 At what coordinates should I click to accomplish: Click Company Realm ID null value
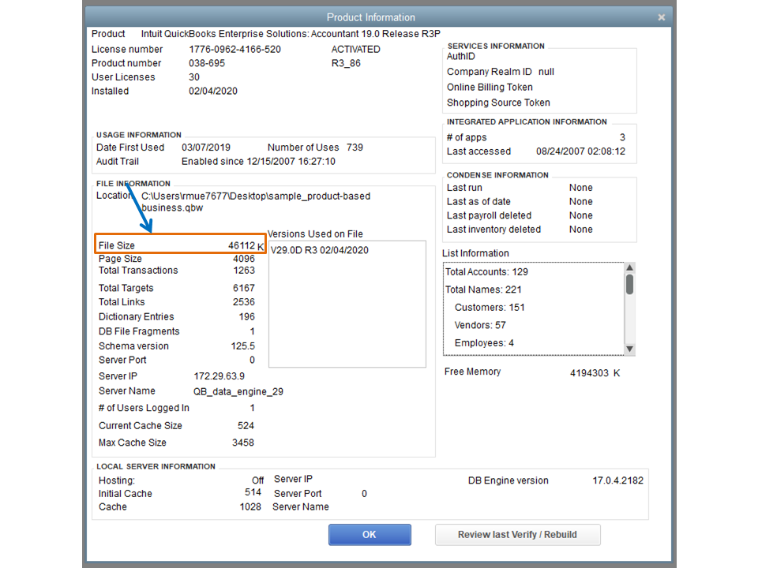pos(546,72)
